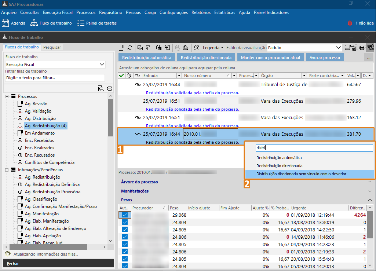Toggle the first Aut. checkbox in the Pesos list
This screenshot has width=376, height=271.
(x=125, y=215)
